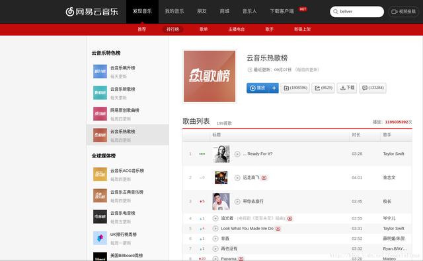Play Look What You Made Me Do
This screenshot has width=423, height=261.
pos(215,229)
